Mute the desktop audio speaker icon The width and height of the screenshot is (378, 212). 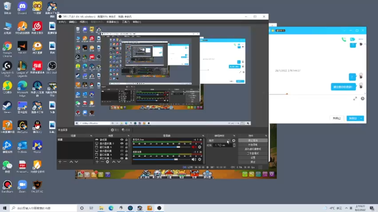(194, 159)
